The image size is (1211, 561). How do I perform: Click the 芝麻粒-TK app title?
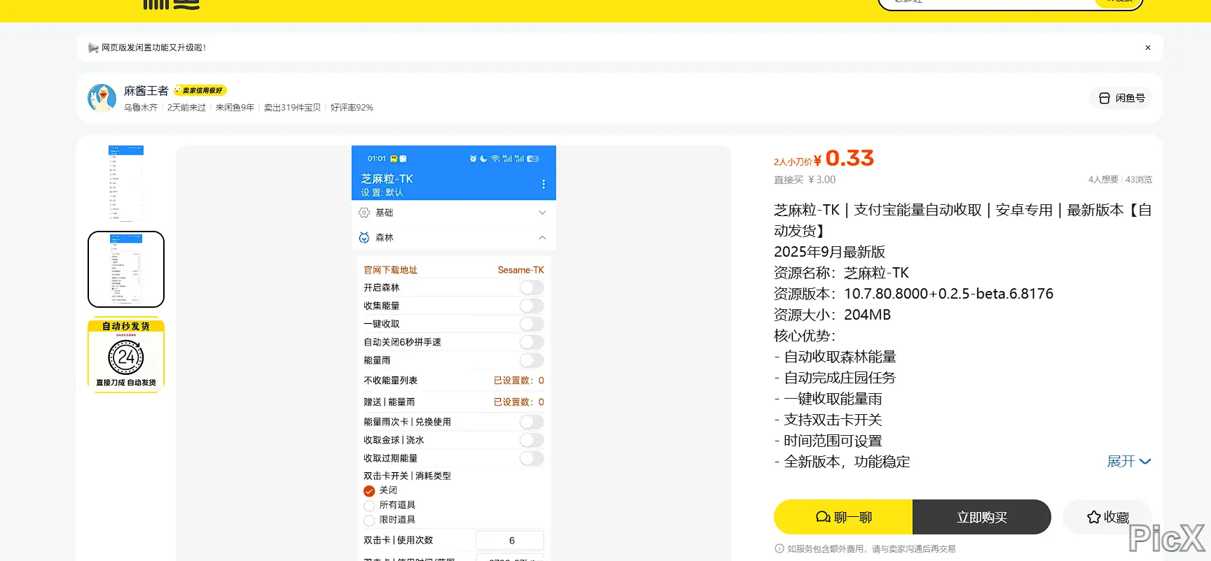tap(387, 179)
